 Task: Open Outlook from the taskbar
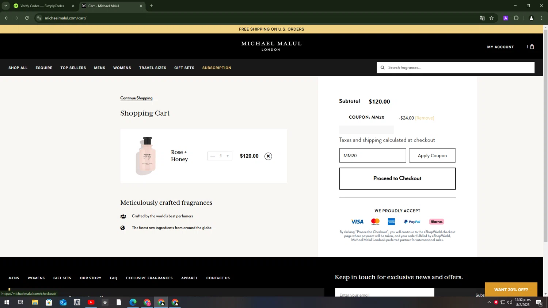coord(63,302)
